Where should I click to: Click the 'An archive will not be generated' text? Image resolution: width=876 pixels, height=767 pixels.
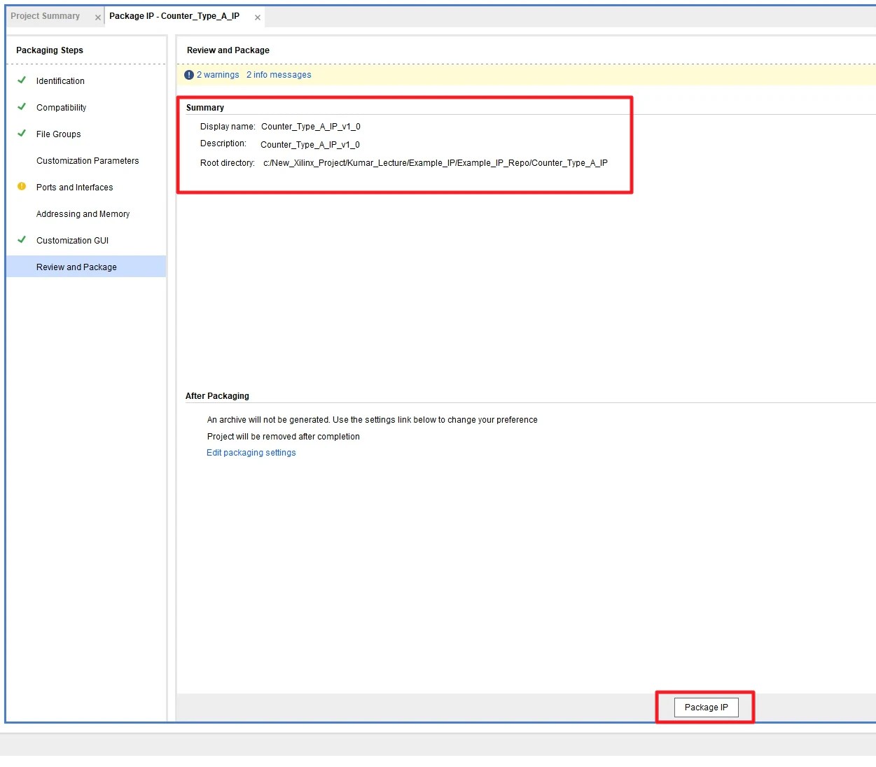(373, 420)
